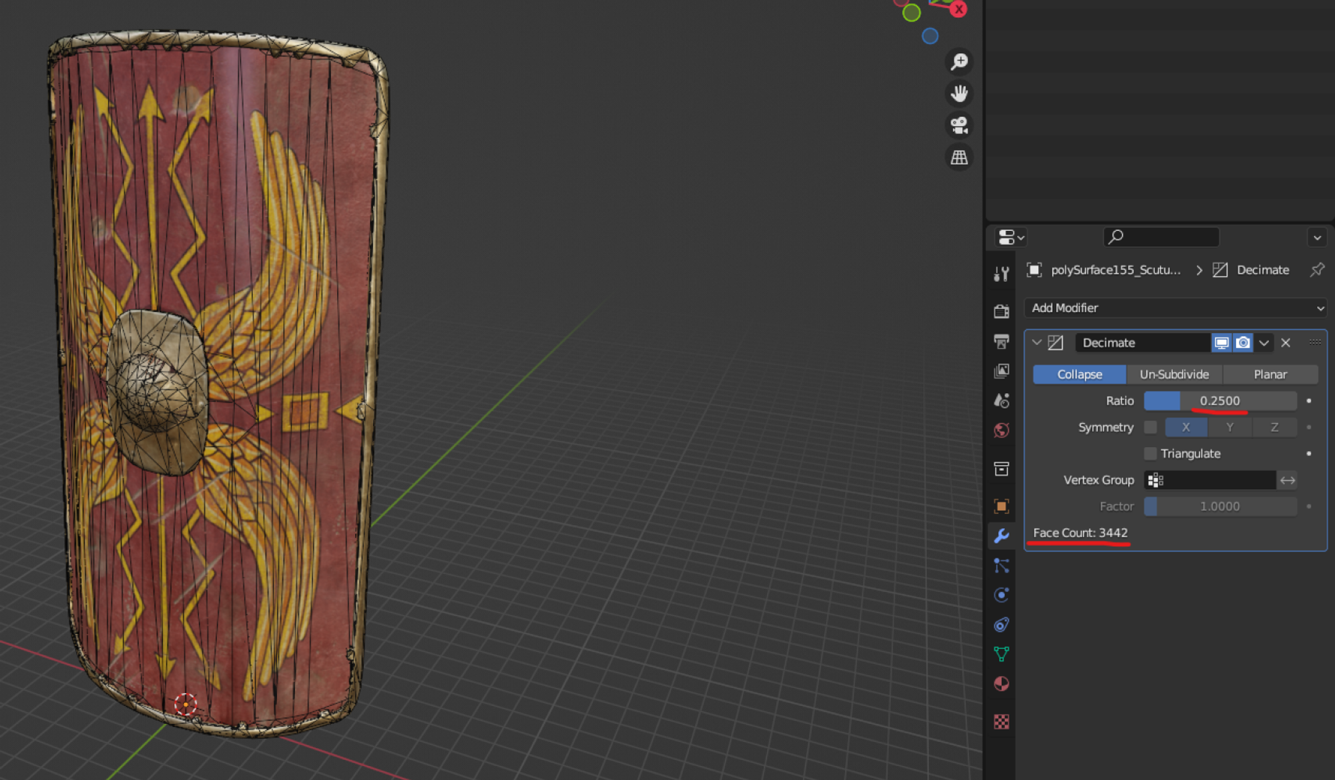Open the Object Constraint properties tab
The width and height of the screenshot is (1335, 780).
pyautogui.click(x=1001, y=625)
